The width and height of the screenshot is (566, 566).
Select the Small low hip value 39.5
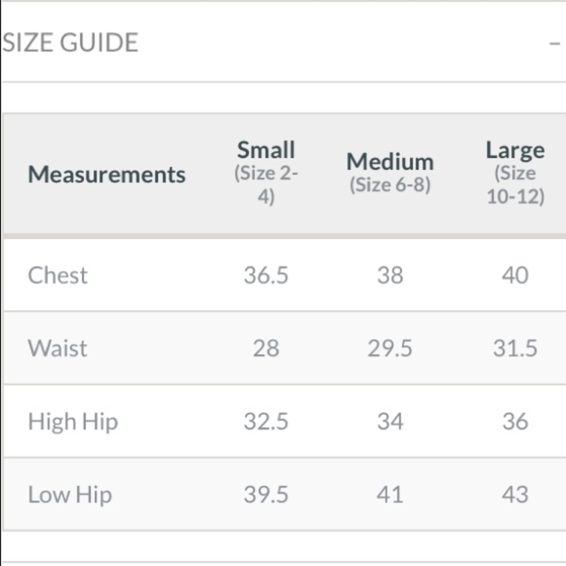pos(266,495)
